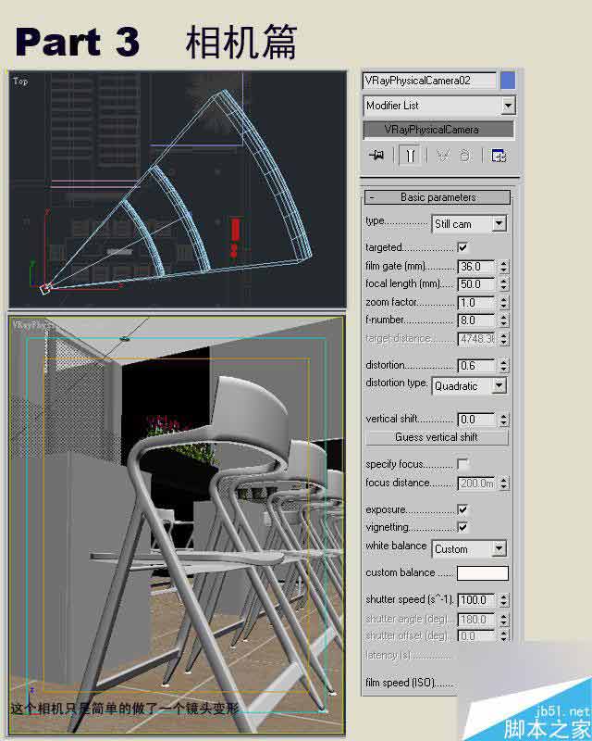The width and height of the screenshot is (592, 741).
Task: Click zoom factor spinner arrows
Action: coord(504,303)
